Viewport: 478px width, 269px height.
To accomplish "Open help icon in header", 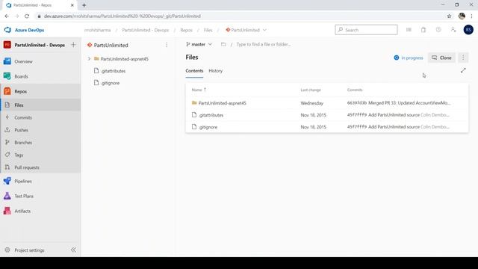I will point(438,30).
